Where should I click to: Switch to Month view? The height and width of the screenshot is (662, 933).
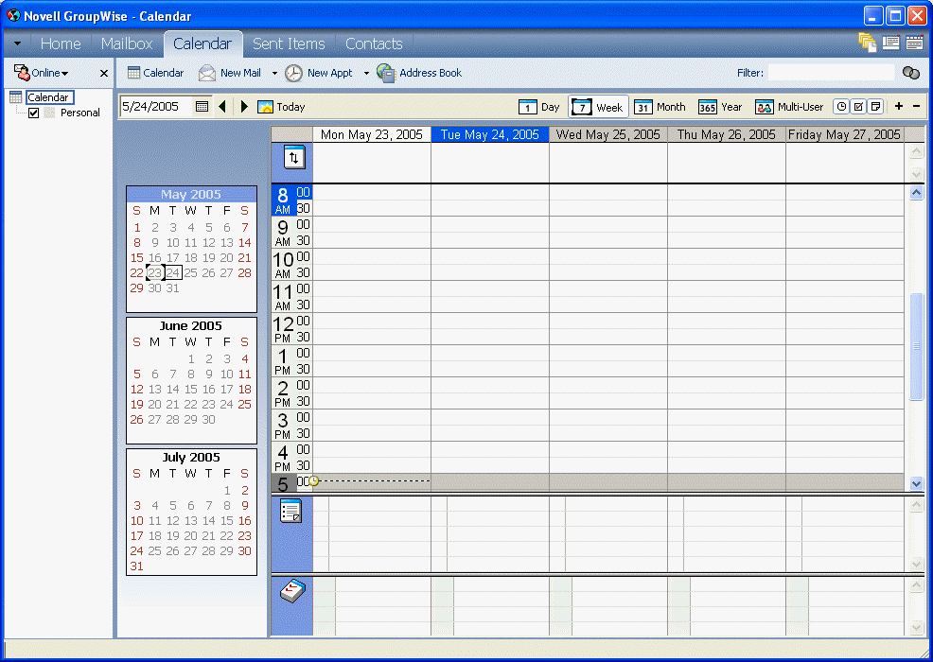[x=660, y=107]
